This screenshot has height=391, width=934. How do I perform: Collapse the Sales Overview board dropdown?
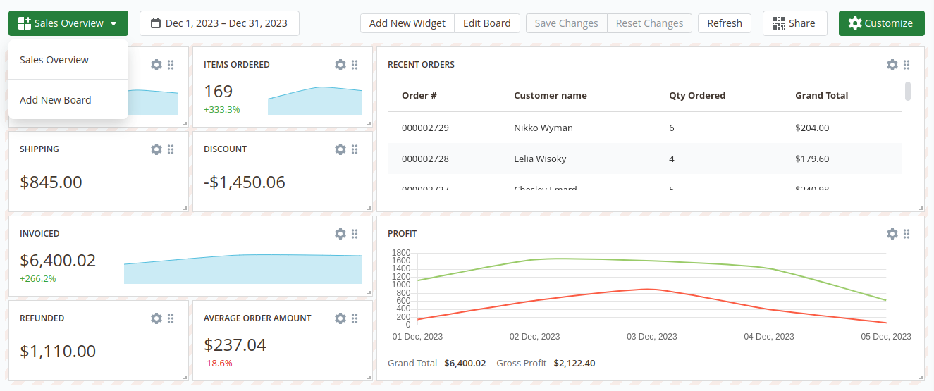(x=68, y=23)
